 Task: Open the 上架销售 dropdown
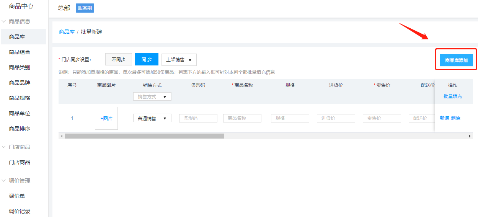179,60
